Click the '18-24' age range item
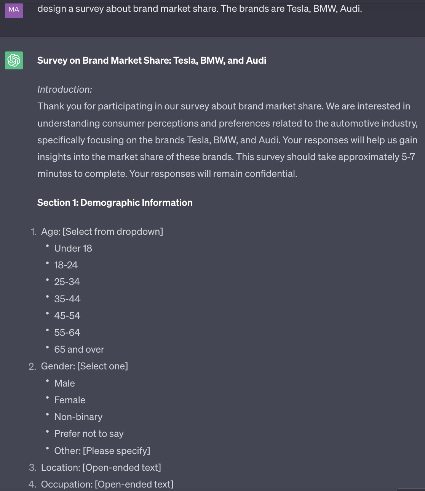The image size is (425, 491). (66, 265)
